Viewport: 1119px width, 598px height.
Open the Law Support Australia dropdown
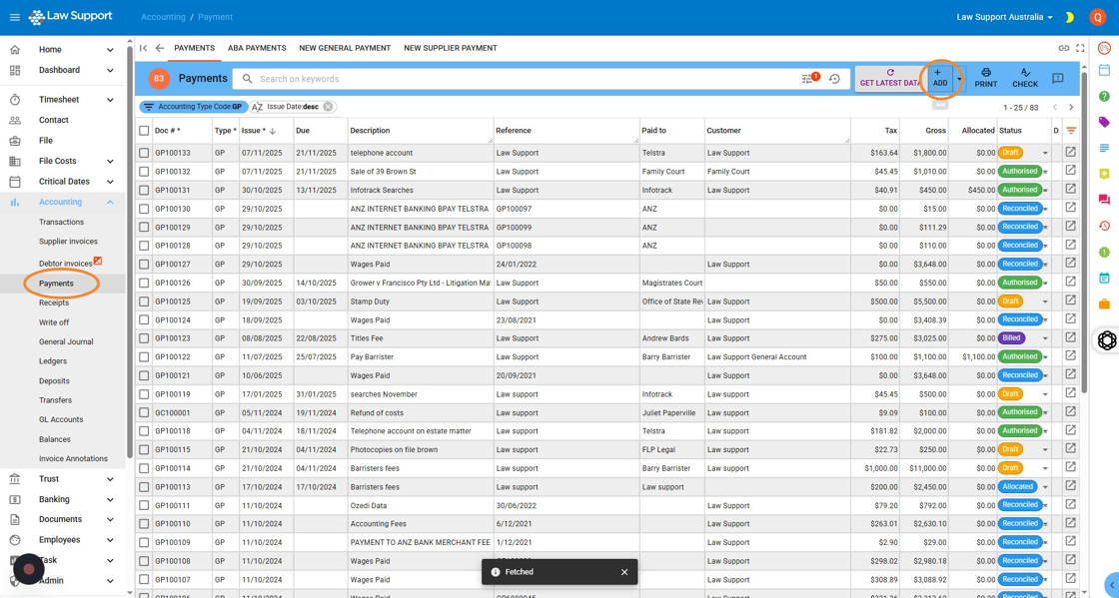(x=1004, y=17)
